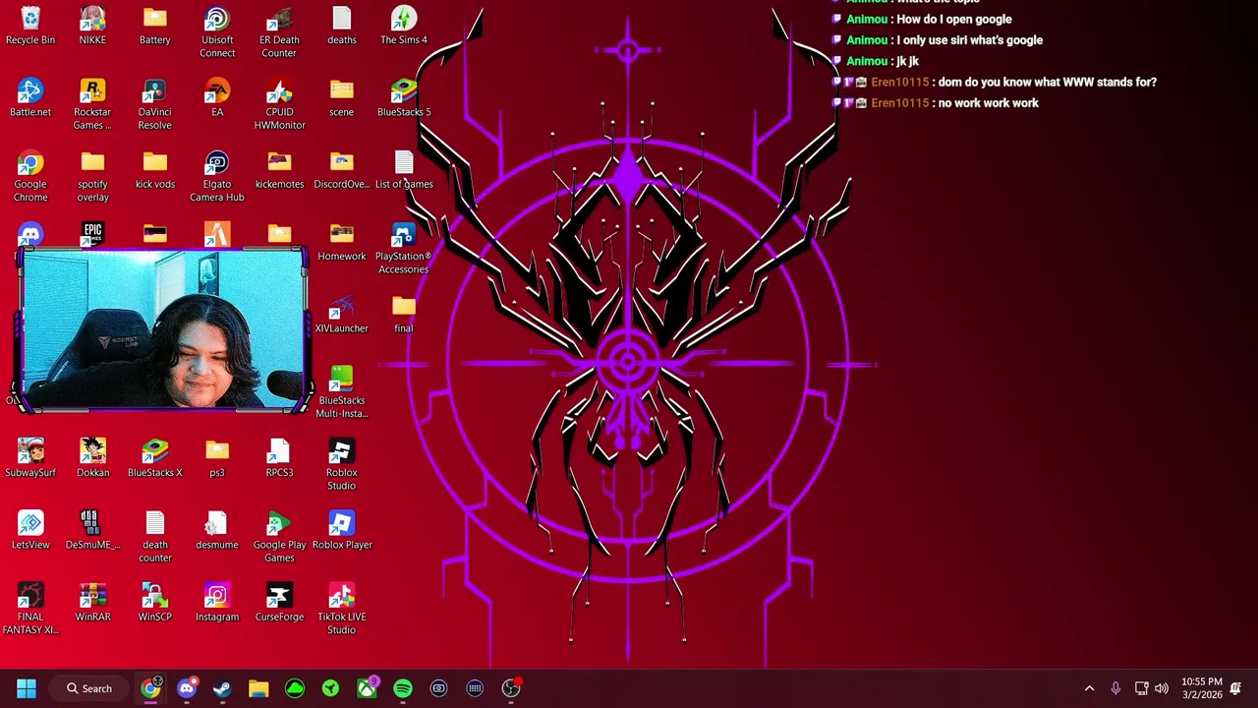Click the microphone tray icon

1115,688
